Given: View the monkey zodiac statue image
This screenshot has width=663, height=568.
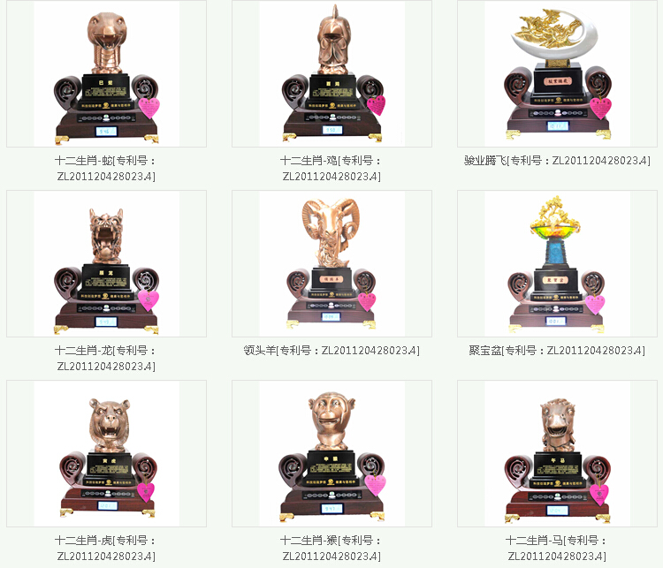Looking at the screenshot, I should point(331,453).
